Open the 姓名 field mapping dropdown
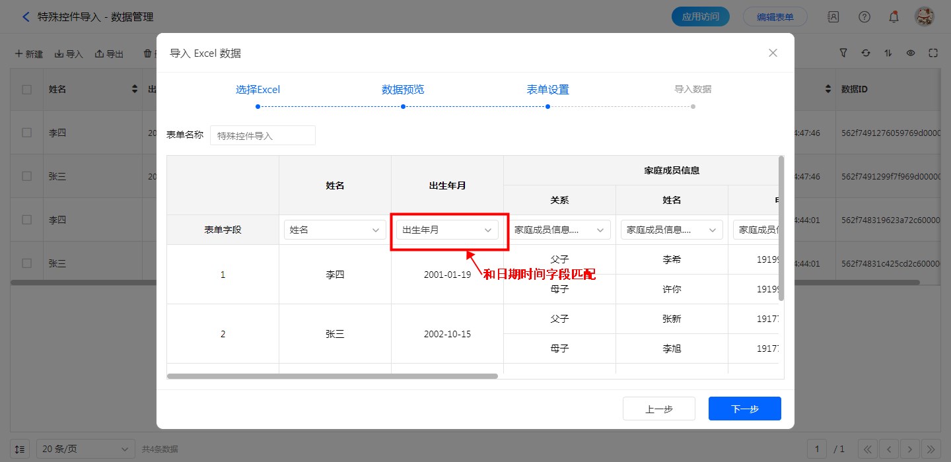This screenshot has height=462, width=951. coord(335,230)
